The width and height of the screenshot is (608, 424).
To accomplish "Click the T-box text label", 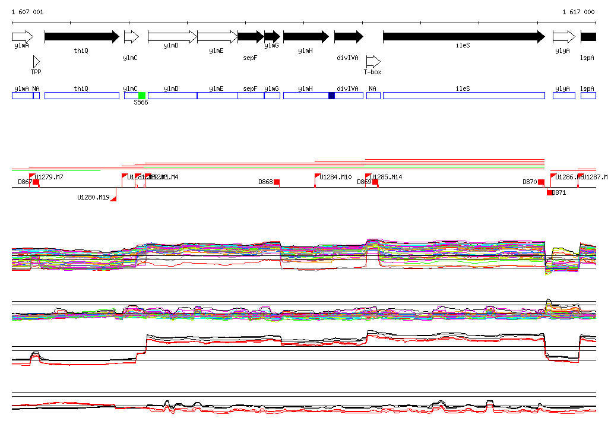I will 373,72.
